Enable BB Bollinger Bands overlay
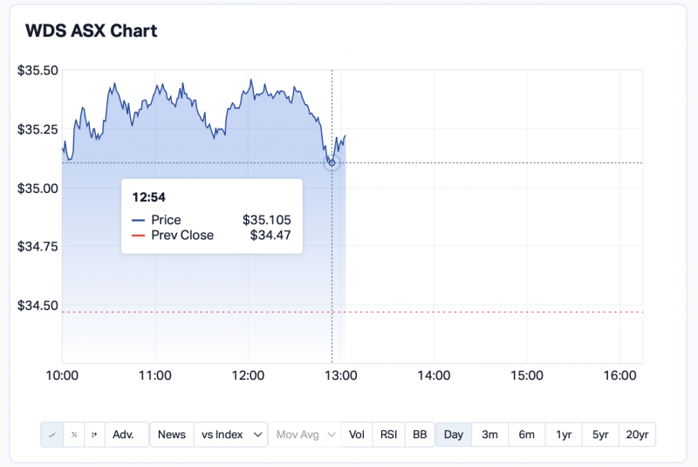 tap(420, 435)
